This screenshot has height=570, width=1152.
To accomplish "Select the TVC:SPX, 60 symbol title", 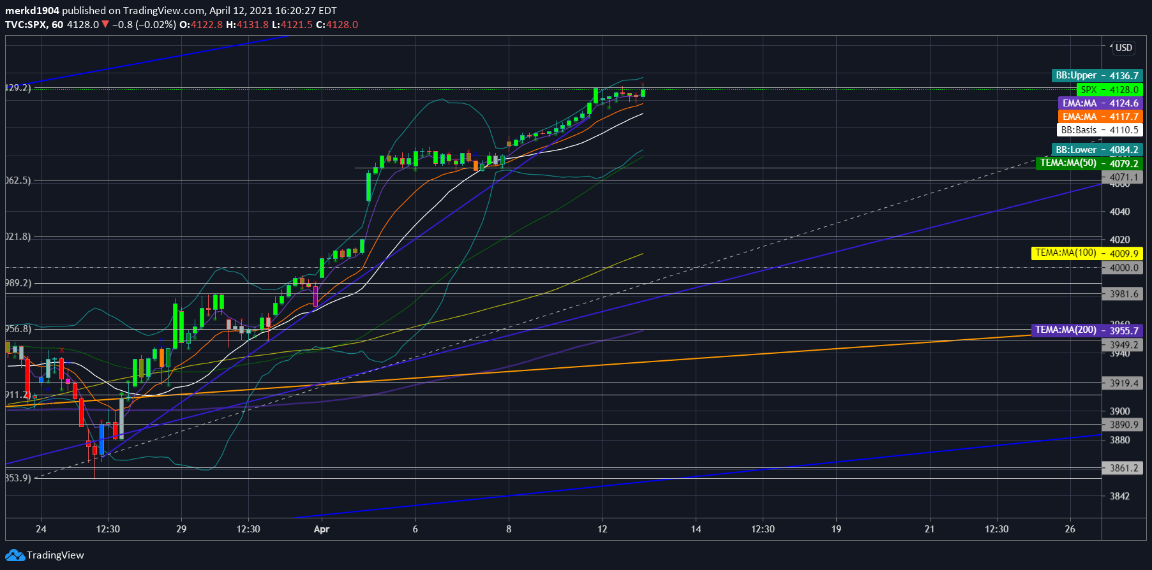I will [x=34, y=24].
